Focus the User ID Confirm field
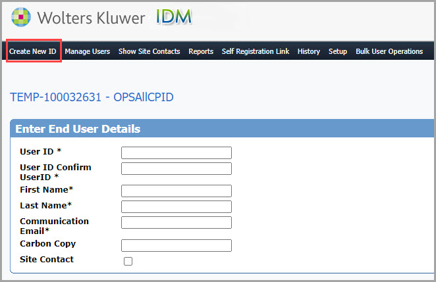436x282 pixels. [x=177, y=168]
